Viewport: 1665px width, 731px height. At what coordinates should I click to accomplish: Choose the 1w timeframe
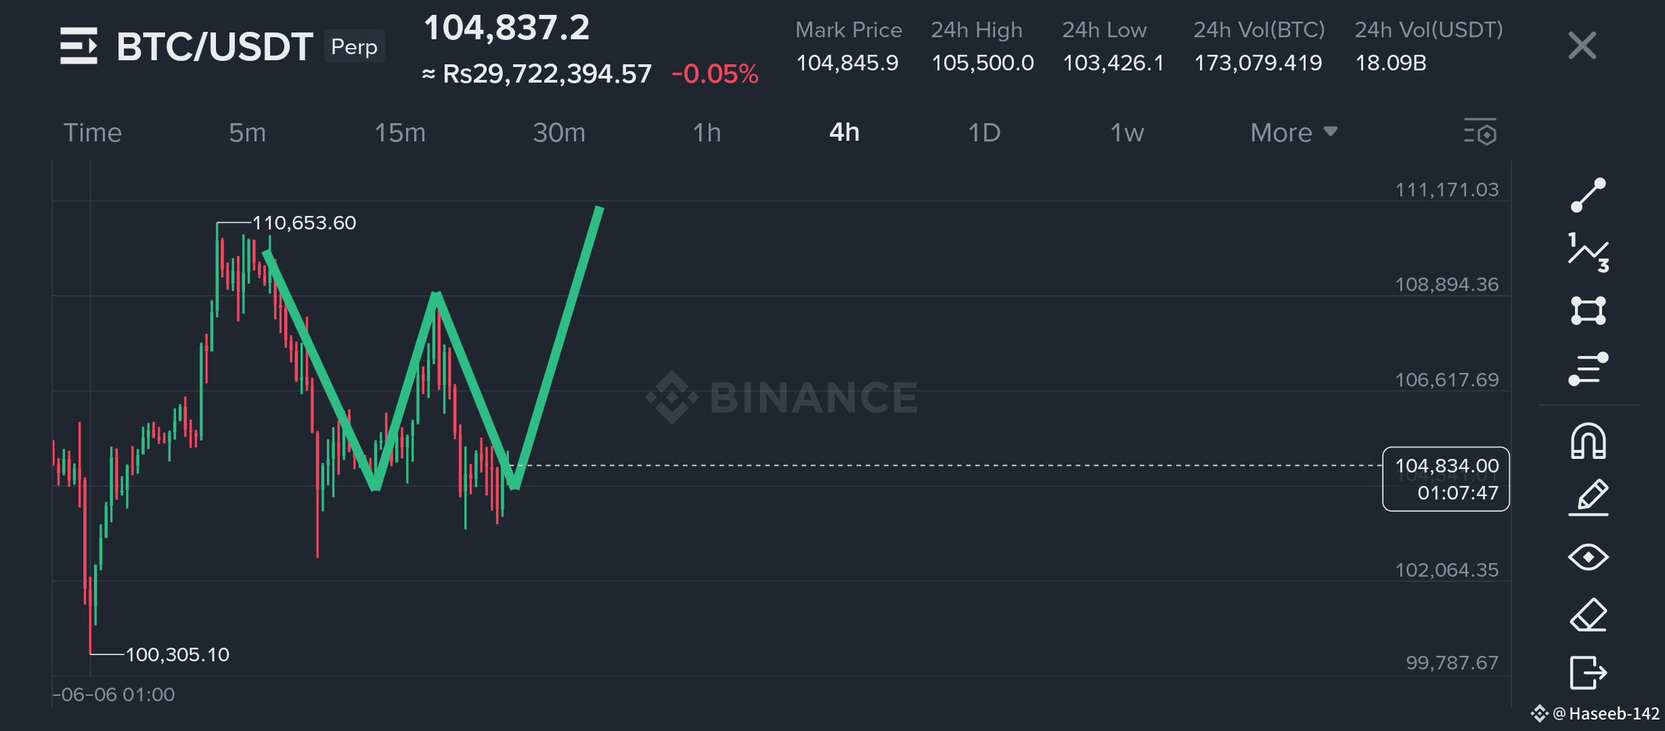[x=1127, y=133]
